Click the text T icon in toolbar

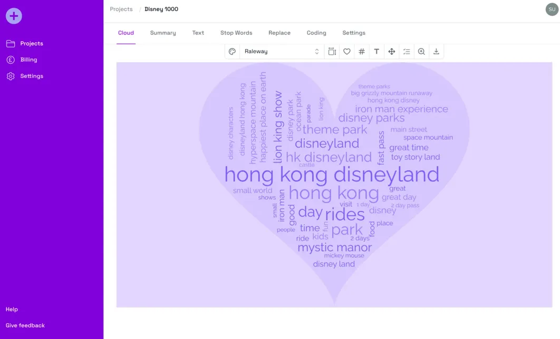[376, 52]
